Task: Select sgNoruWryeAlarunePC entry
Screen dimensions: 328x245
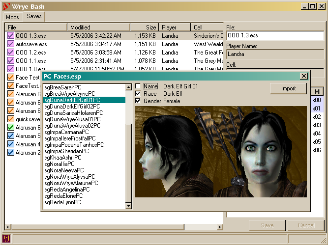Action: [x=84, y=183]
